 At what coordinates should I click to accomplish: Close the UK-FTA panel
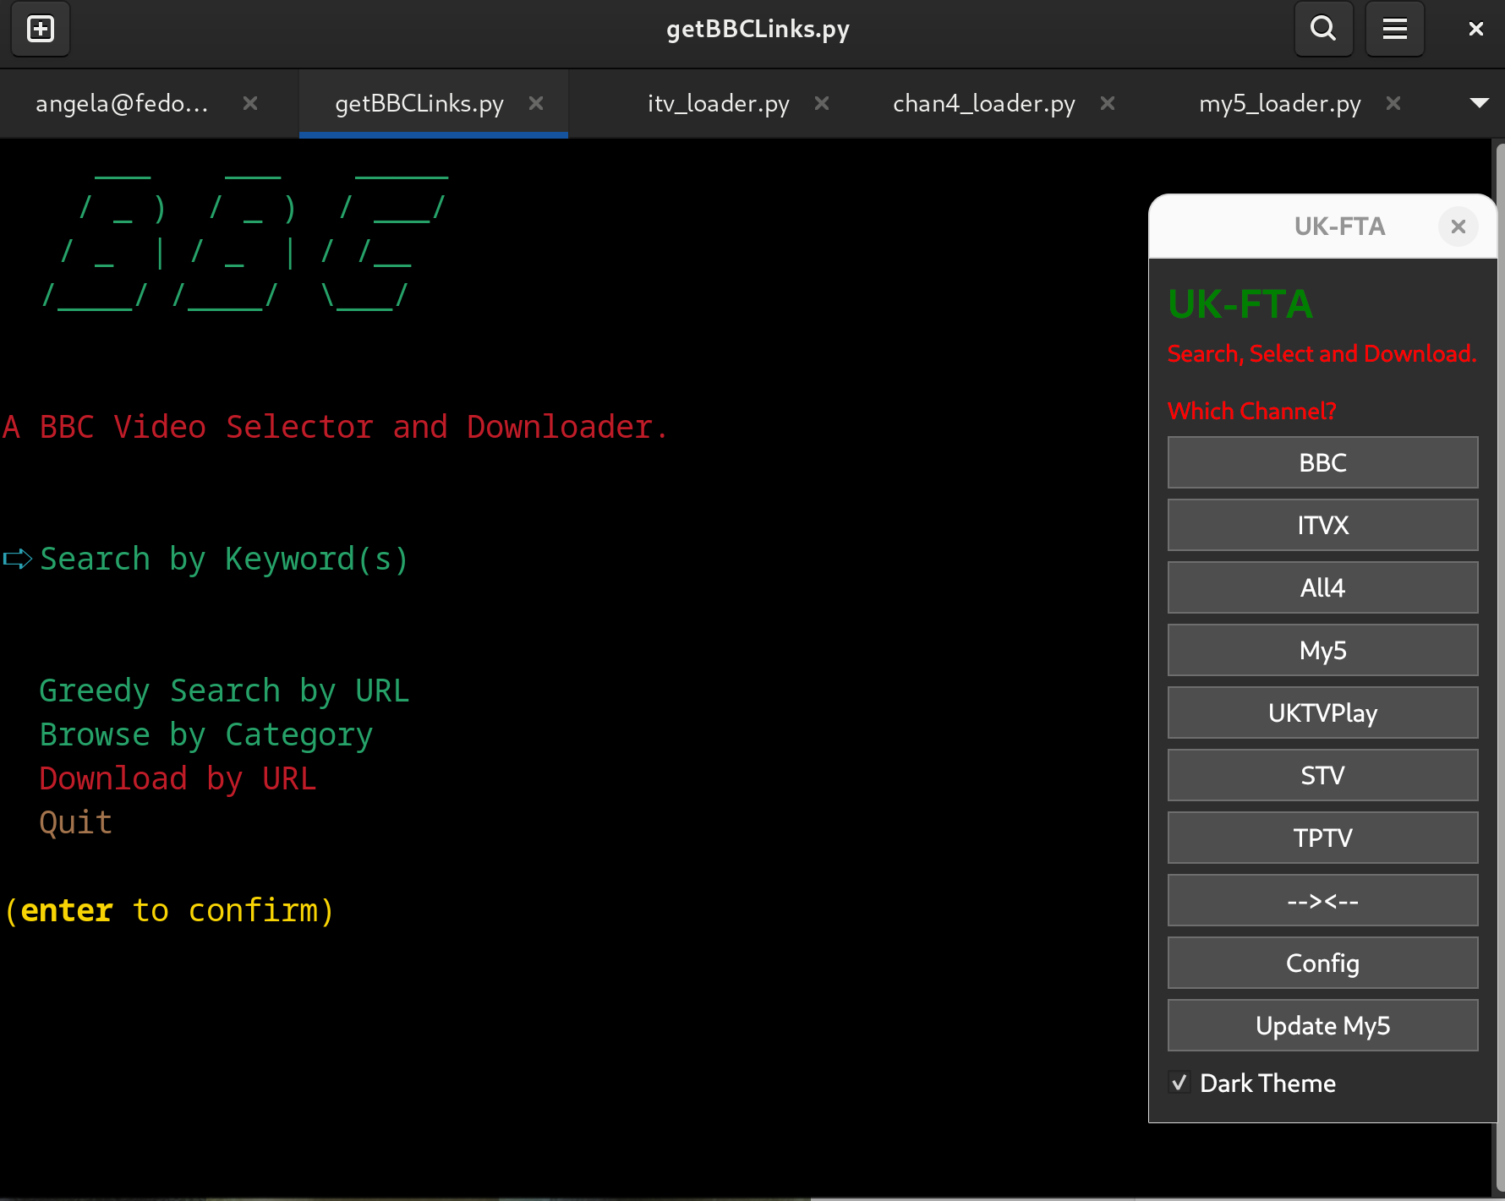click(1458, 227)
